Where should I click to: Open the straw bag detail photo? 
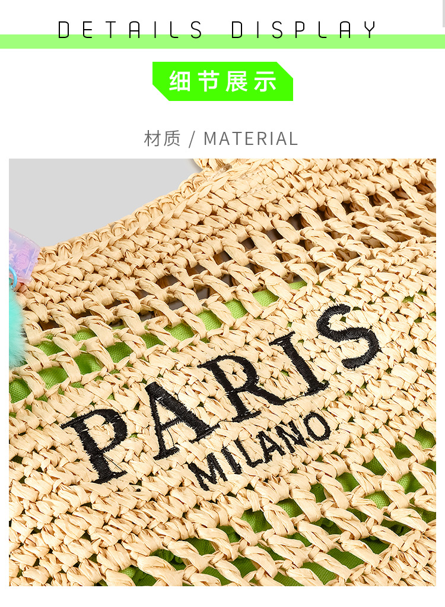click(223, 372)
